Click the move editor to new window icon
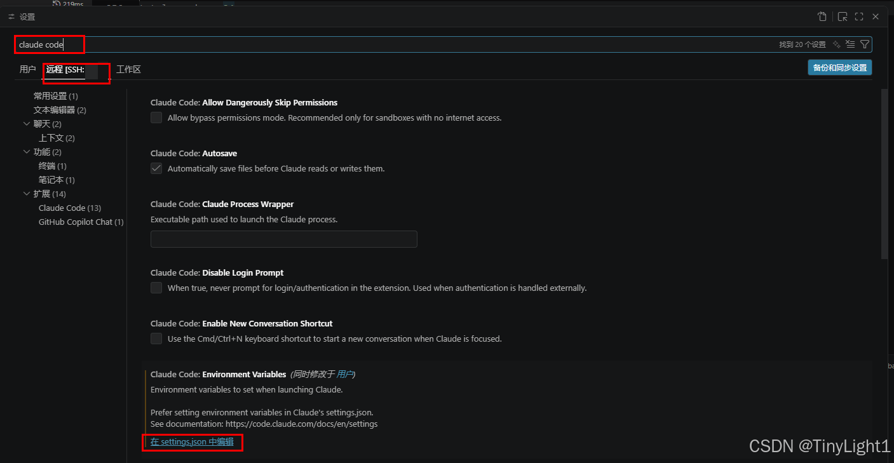 click(x=843, y=17)
